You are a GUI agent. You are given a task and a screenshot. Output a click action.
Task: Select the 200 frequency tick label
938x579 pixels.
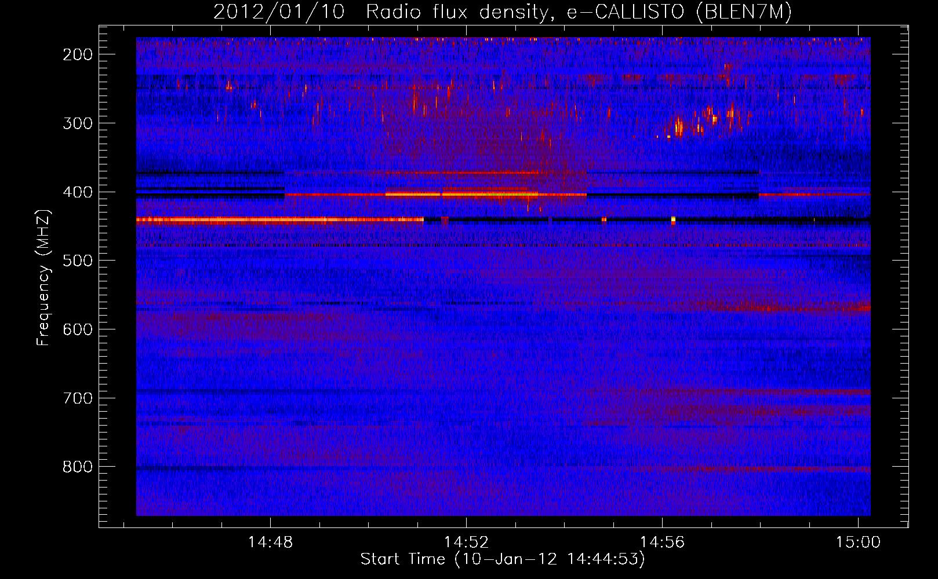(x=78, y=54)
